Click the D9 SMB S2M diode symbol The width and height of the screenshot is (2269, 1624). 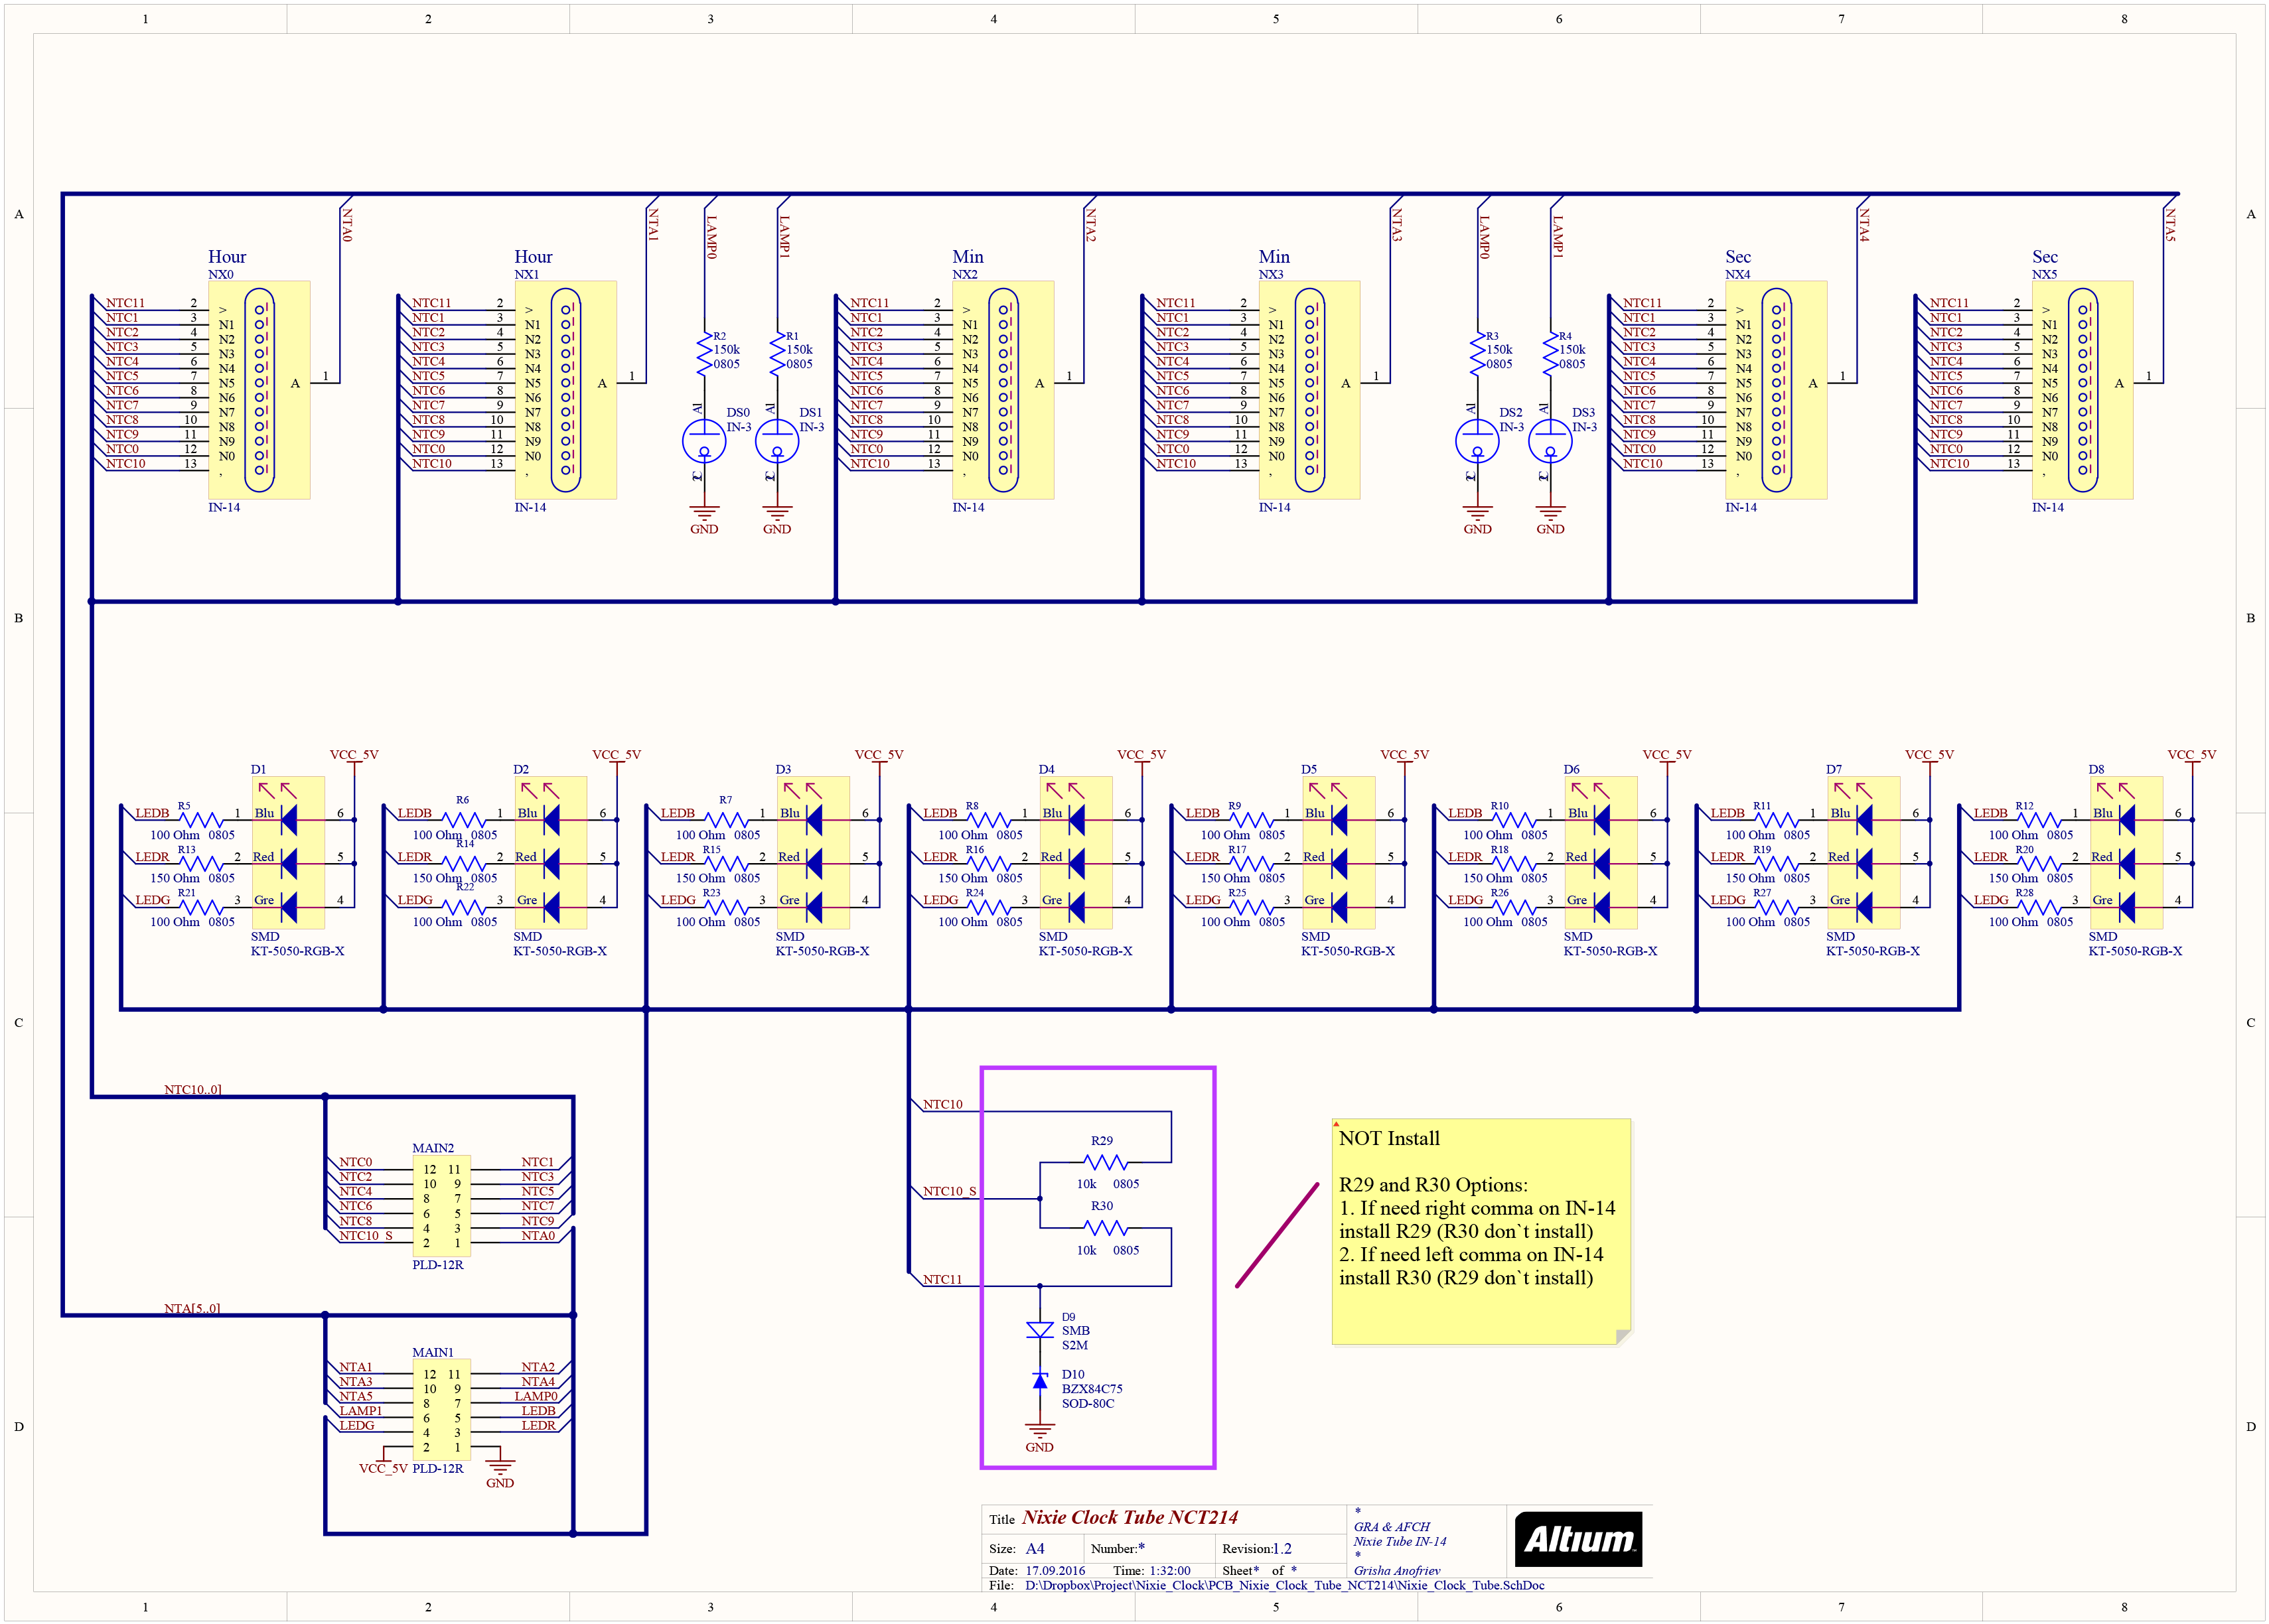pyautogui.click(x=1039, y=1329)
